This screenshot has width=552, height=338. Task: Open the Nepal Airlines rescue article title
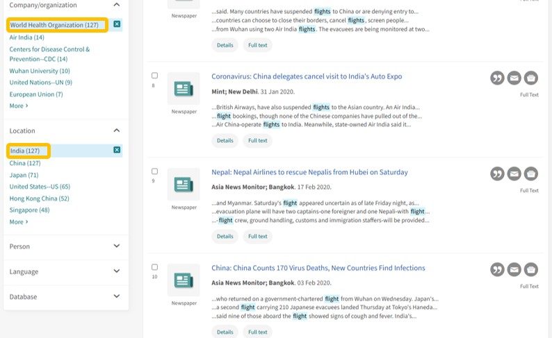pyautogui.click(x=309, y=172)
